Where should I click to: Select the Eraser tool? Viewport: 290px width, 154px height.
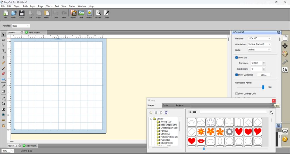pos(3,74)
